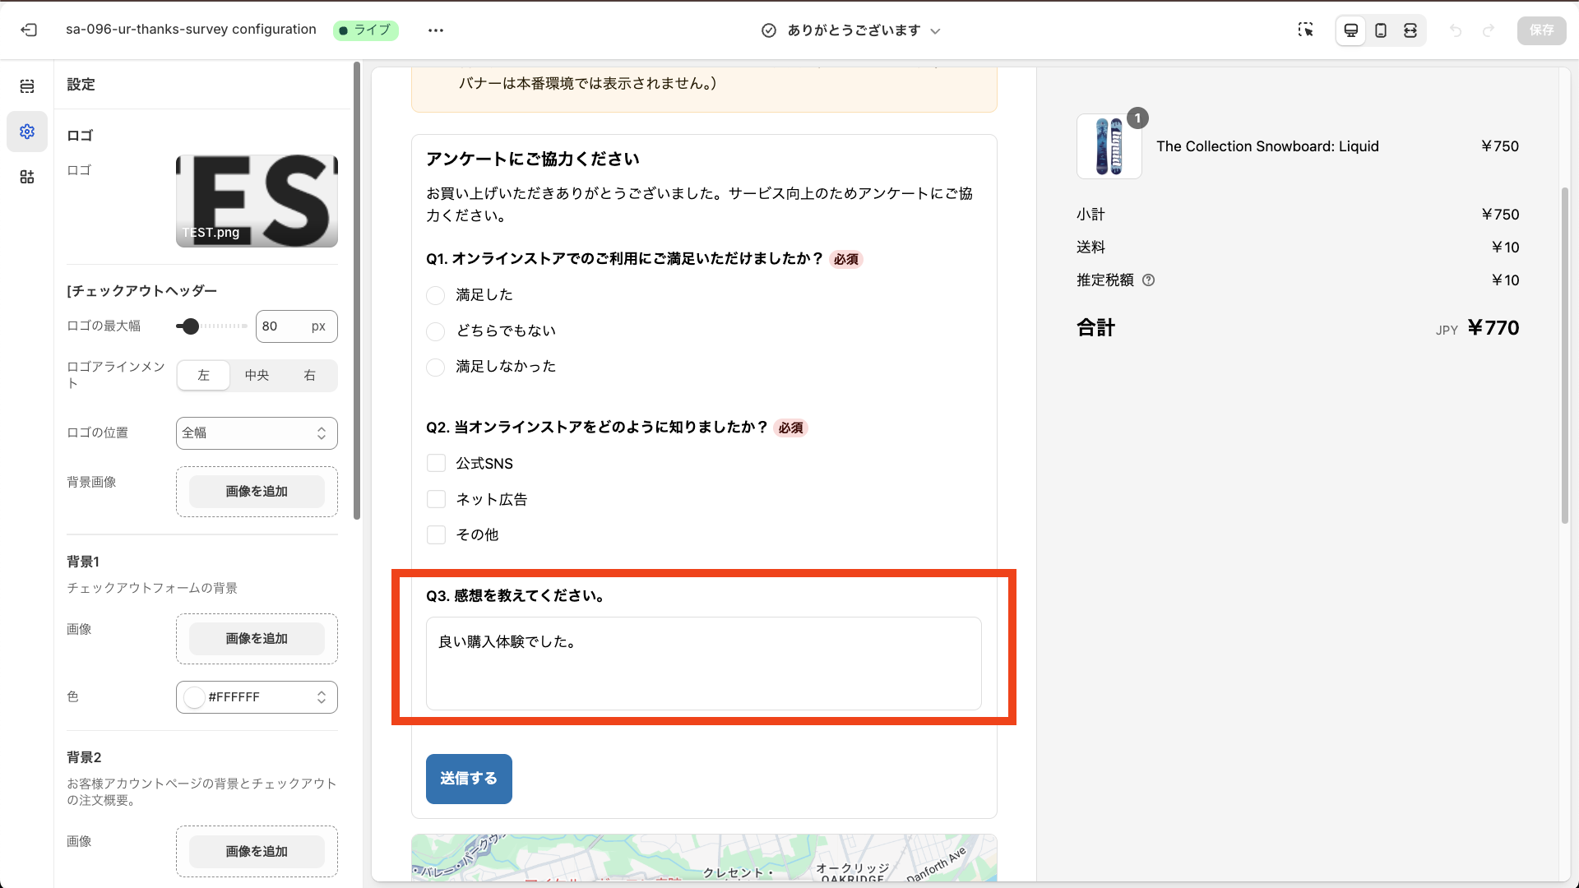This screenshot has width=1579, height=888.
Task: Activate the section inspector selection icon
Action: (x=1306, y=30)
